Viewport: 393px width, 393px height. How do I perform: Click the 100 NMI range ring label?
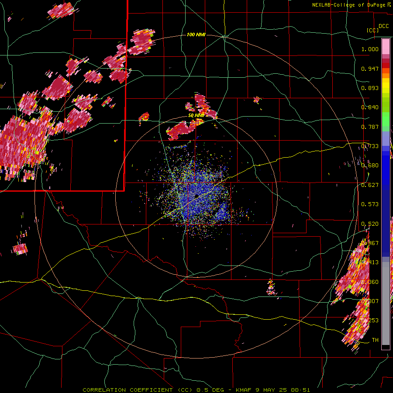[x=196, y=34]
